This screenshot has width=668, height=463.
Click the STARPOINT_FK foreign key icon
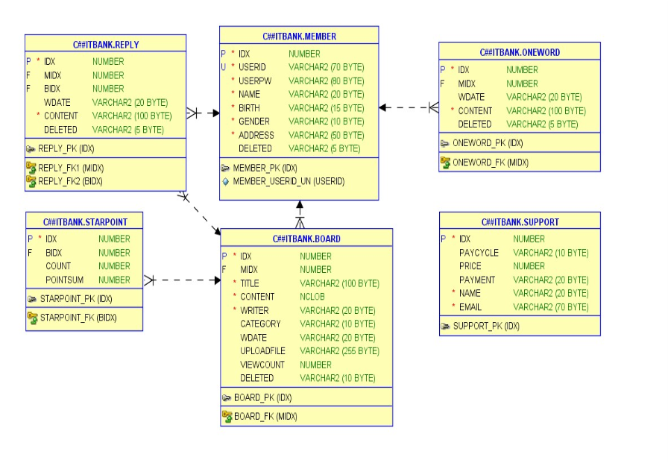[x=32, y=318]
